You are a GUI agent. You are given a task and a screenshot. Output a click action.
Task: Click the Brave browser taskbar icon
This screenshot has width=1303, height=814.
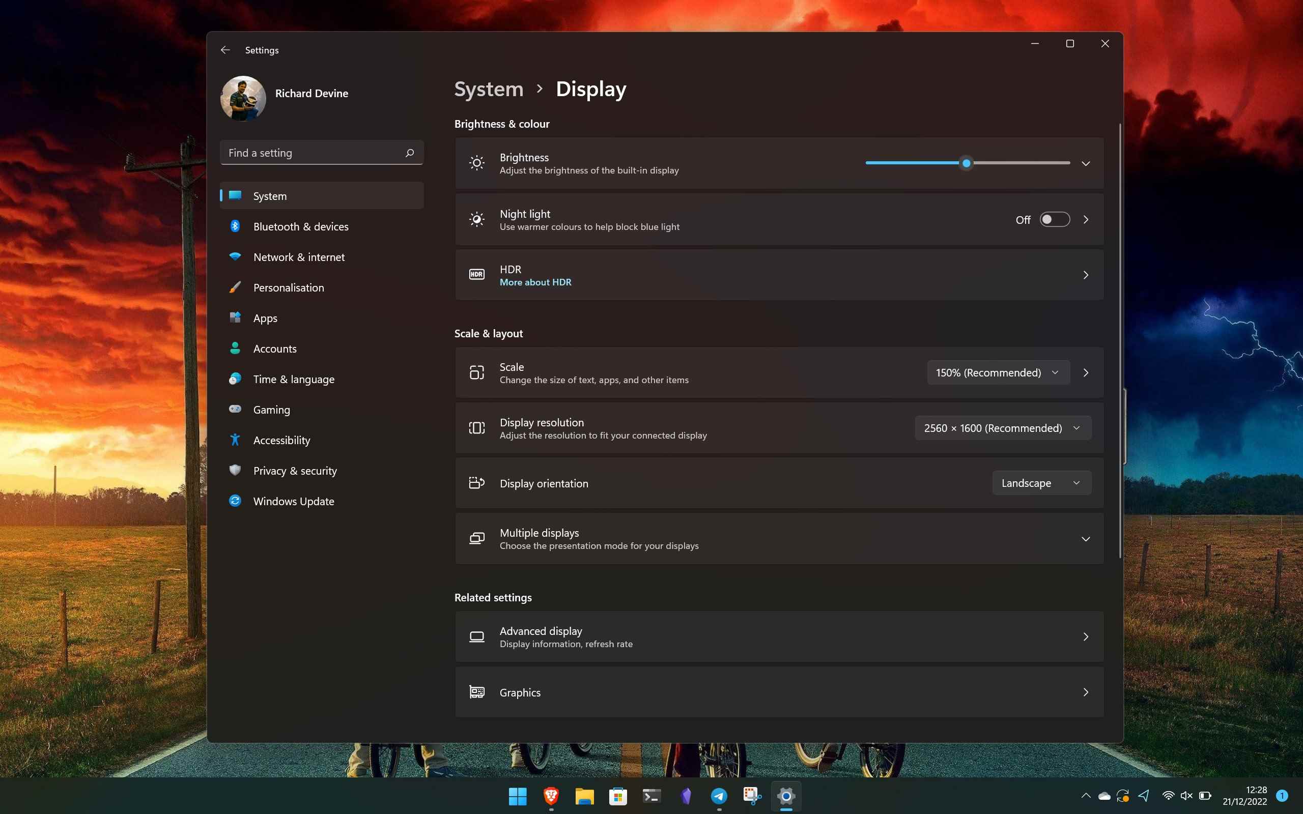point(552,796)
